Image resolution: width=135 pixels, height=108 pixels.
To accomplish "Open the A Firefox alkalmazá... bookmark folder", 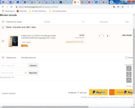I will 38,11.
